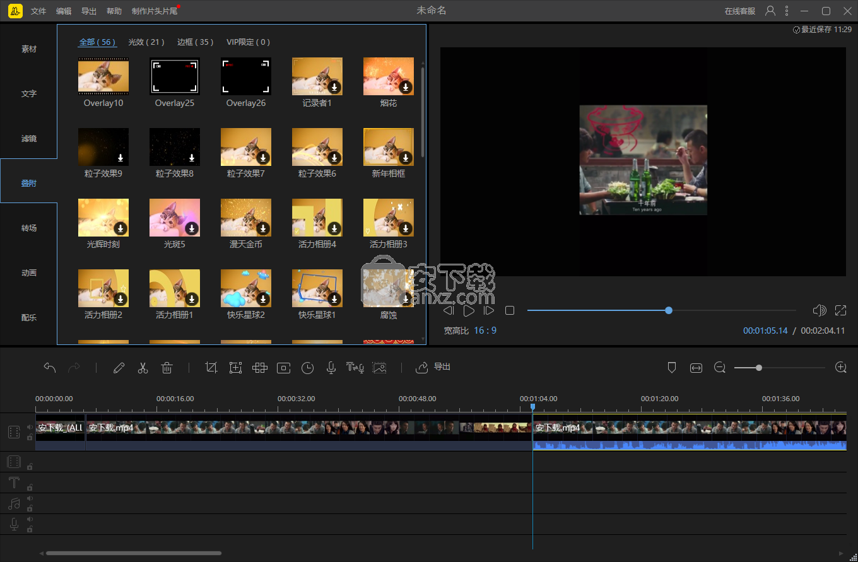
Task: Click 制作片头片尾 menu item
Action: (x=155, y=11)
